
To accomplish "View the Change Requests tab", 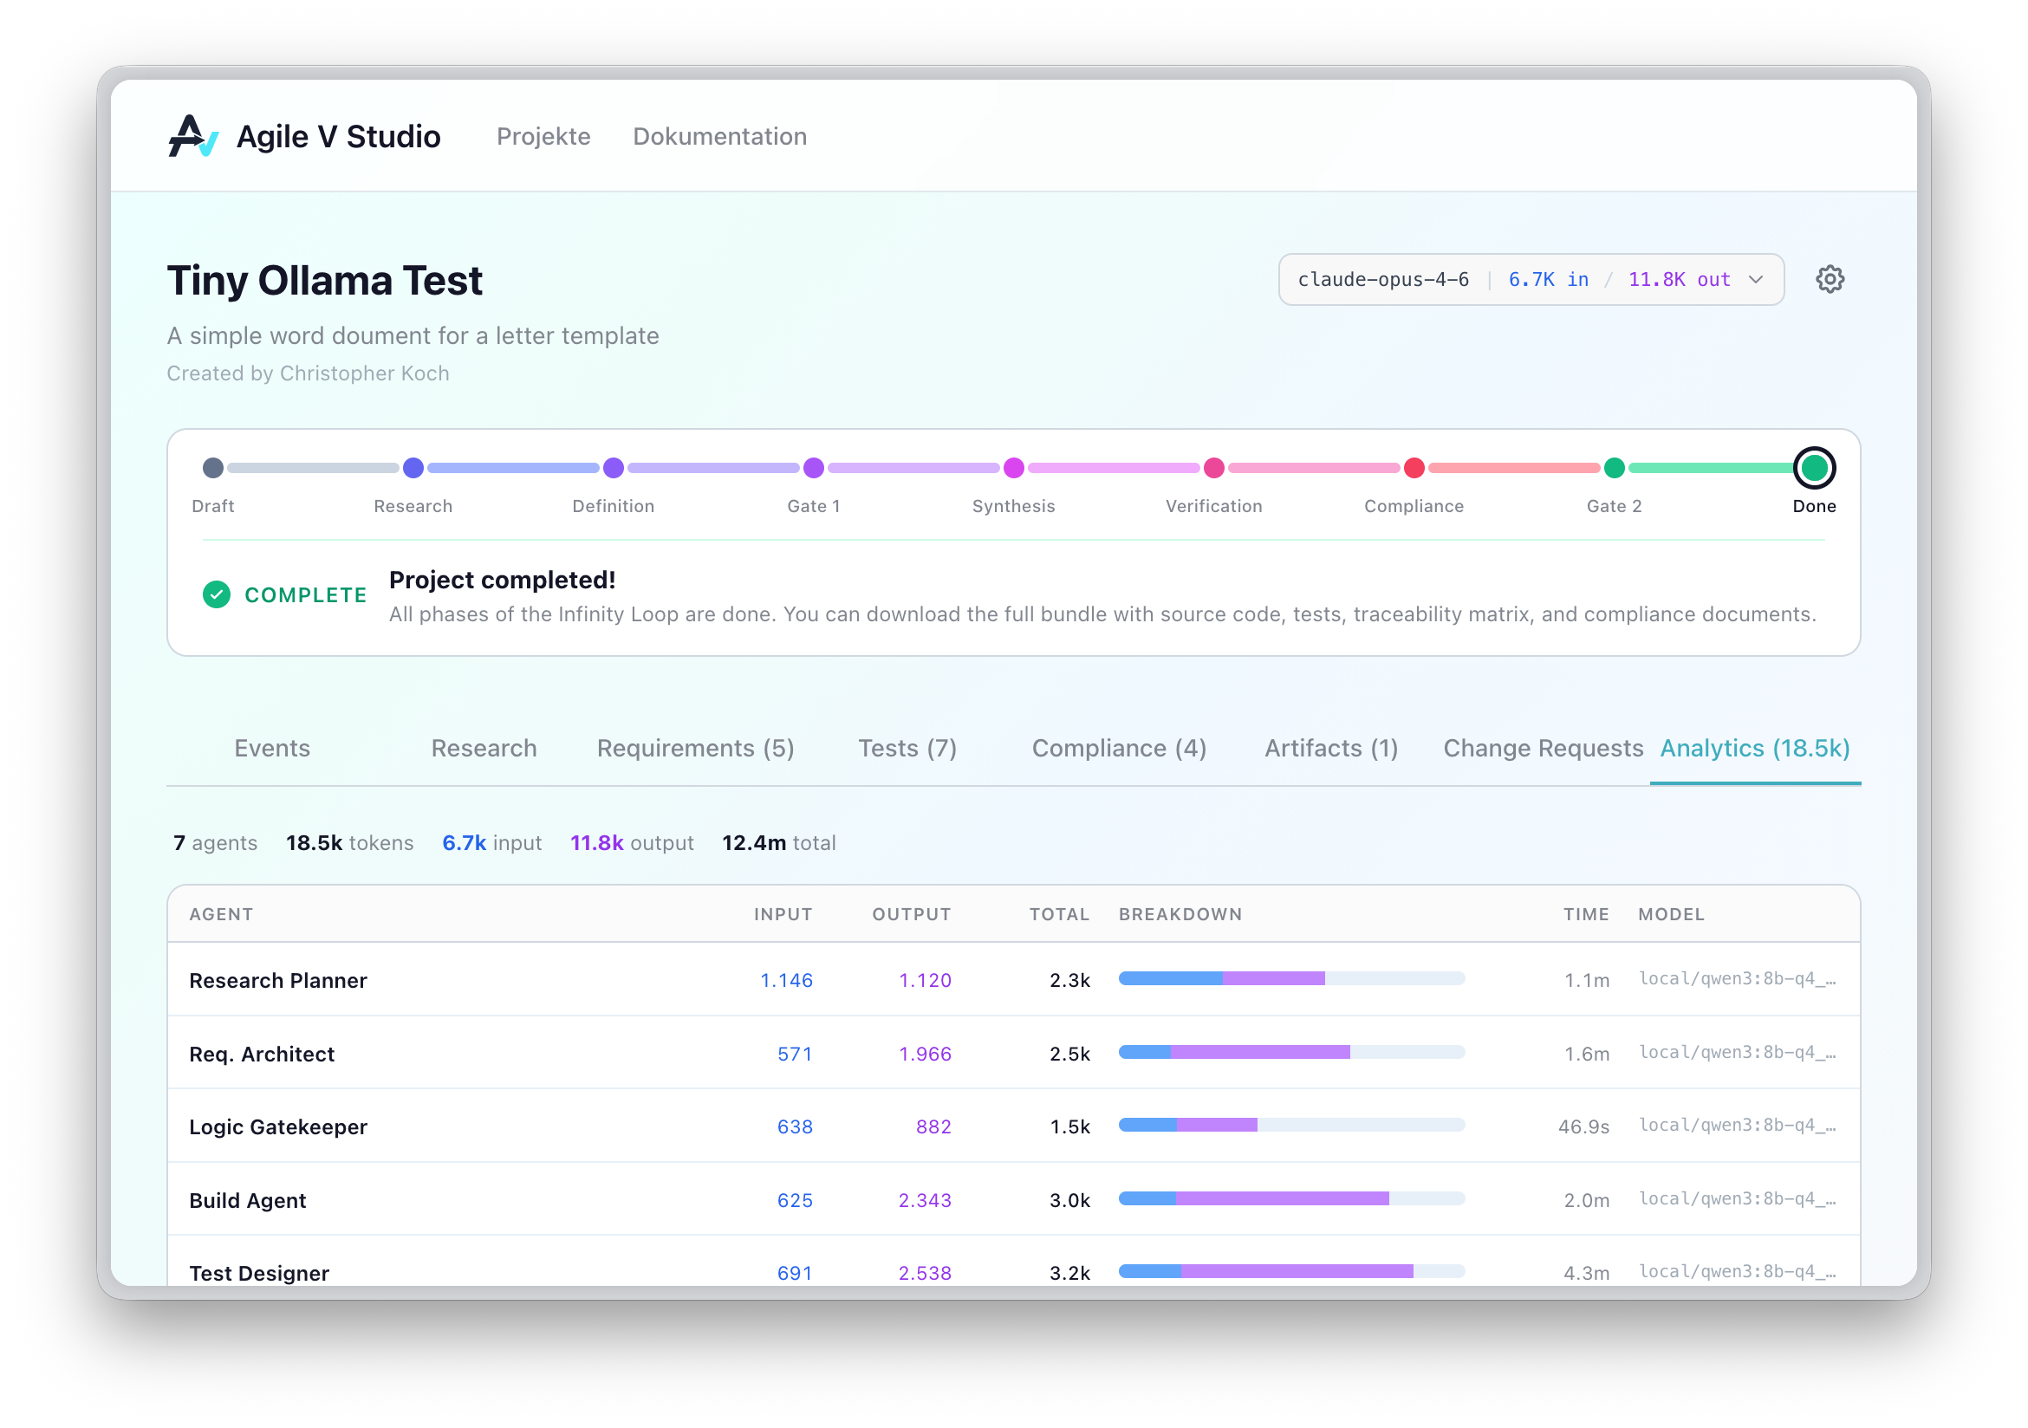I will pyautogui.click(x=1541, y=748).
